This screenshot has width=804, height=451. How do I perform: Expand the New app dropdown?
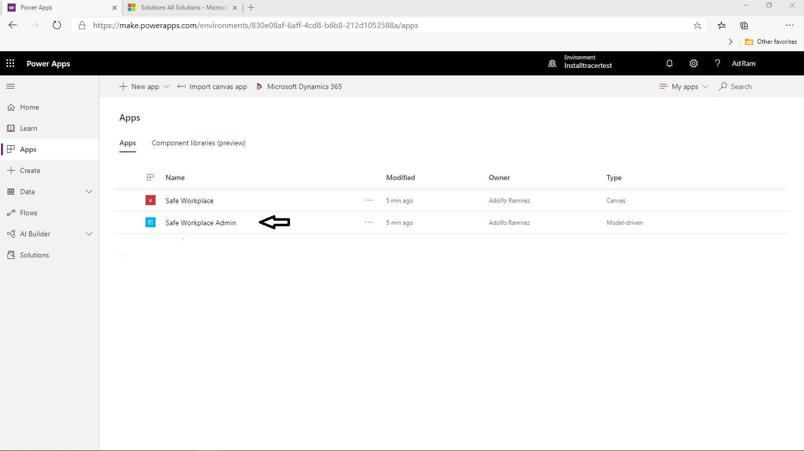pyautogui.click(x=166, y=86)
